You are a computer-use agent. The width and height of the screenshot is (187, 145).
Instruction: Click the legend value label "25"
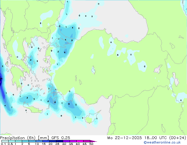pyautogui.click(x=57, y=144)
